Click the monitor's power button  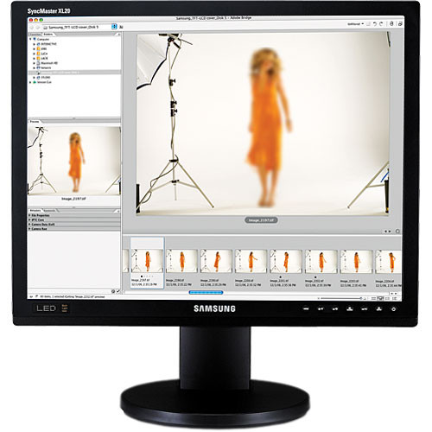tap(394, 309)
